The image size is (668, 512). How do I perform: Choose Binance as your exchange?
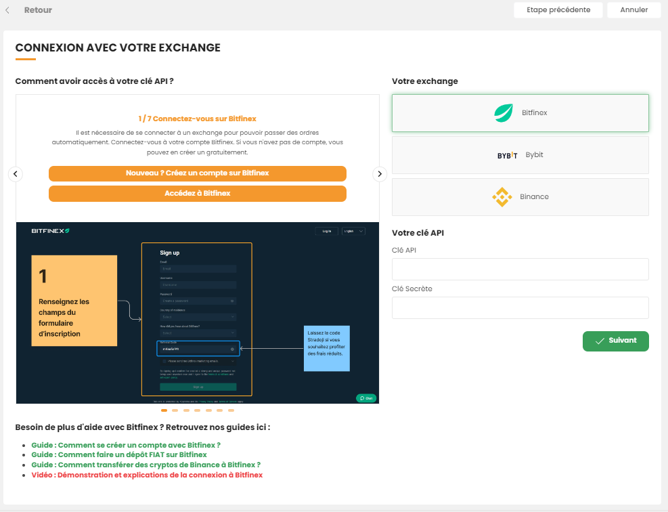coord(520,197)
